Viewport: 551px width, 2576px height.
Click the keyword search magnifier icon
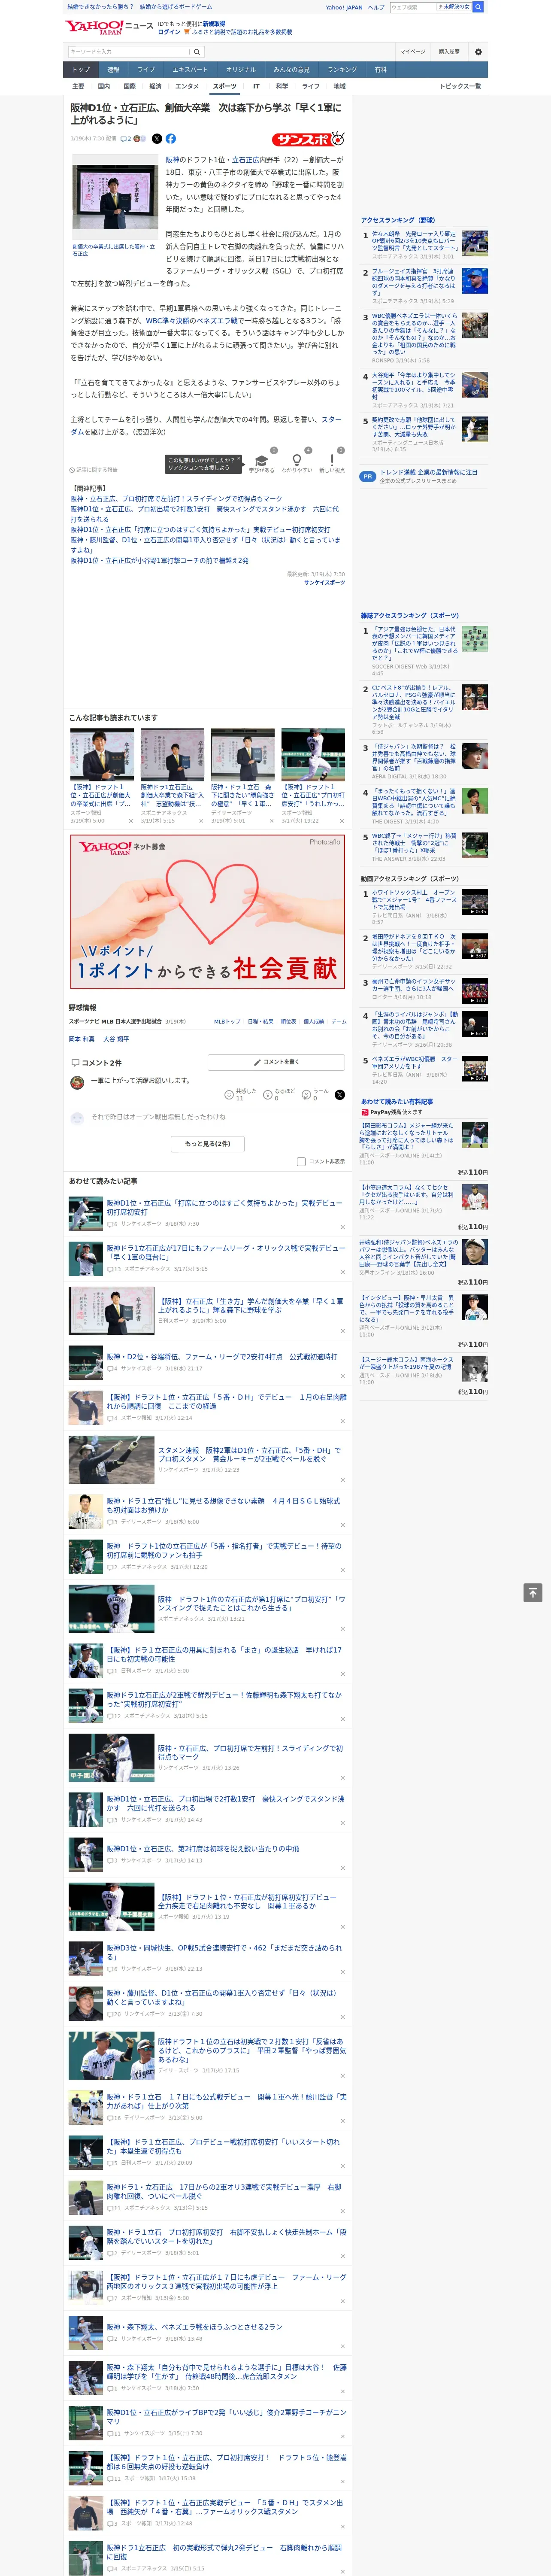(x=197, y=52)
